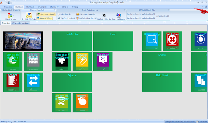The height and width of the screenshot is (123, 208).
Task: Click the help icon beside the ribbon collapse chevron
Action: pos(206,7)
